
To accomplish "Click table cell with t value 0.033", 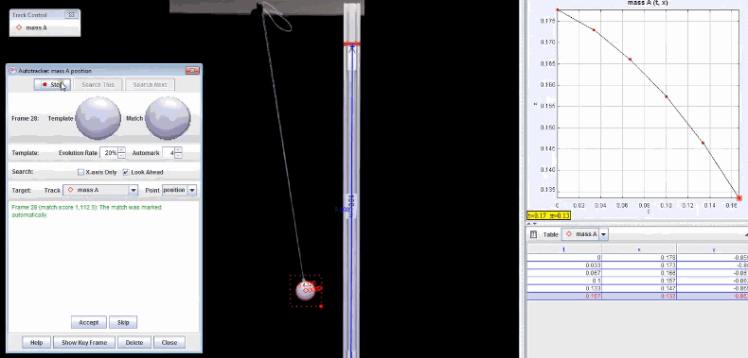I will (564, 265).
